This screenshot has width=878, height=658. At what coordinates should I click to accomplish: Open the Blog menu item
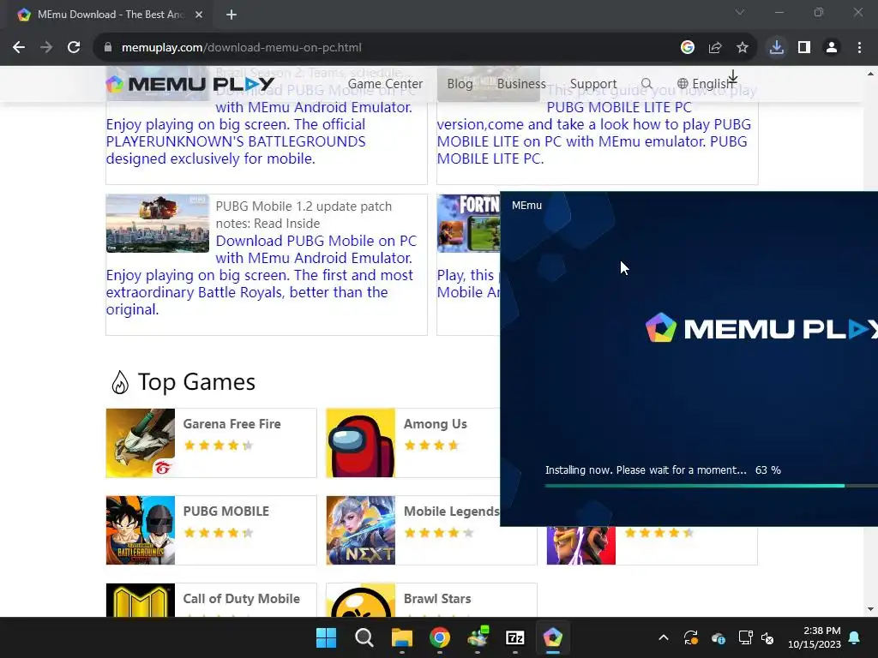point(460,84)
